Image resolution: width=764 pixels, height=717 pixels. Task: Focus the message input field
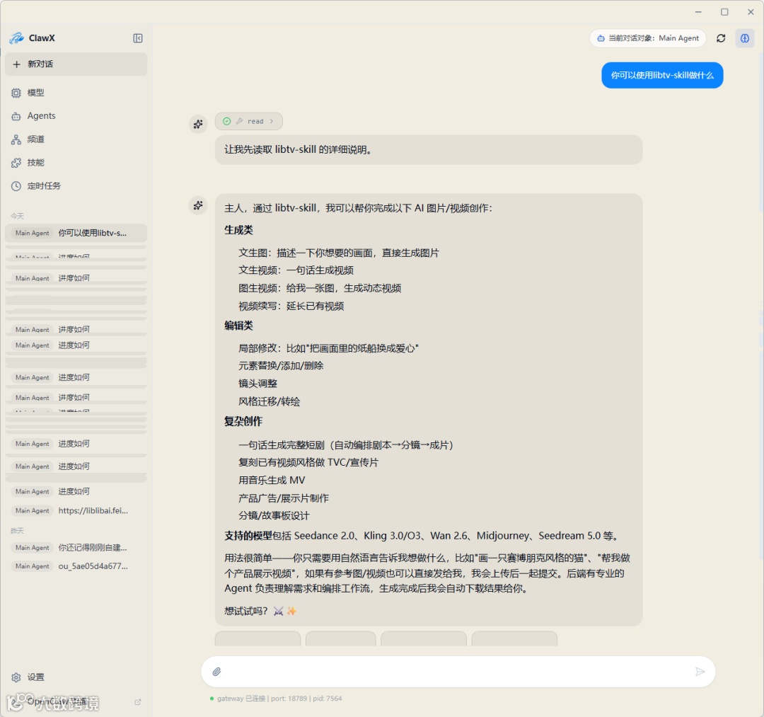[458, 671]
